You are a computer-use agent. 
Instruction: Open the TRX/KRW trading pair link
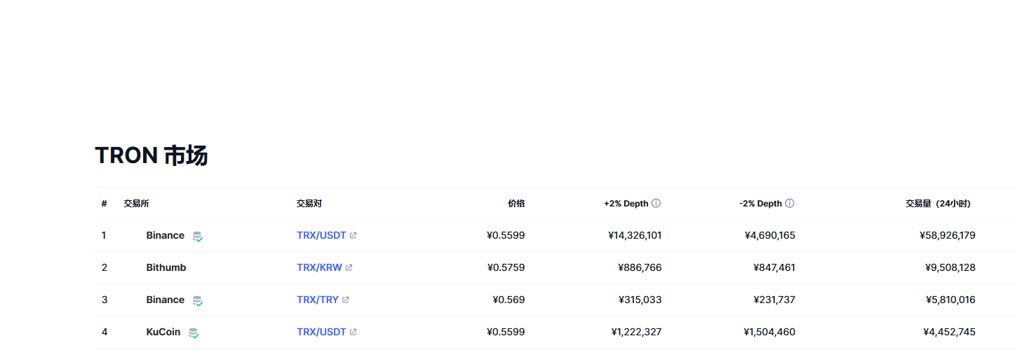[x=319, y=268]
